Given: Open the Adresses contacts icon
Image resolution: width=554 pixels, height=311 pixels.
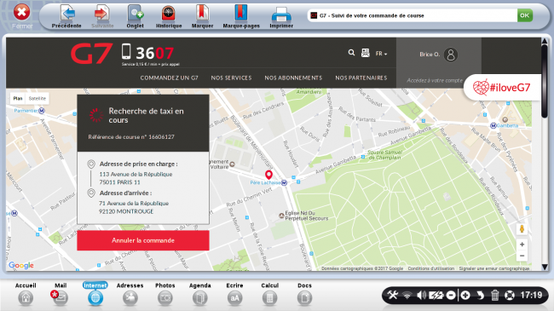Looking at the screenshot, I should [130, 298].
